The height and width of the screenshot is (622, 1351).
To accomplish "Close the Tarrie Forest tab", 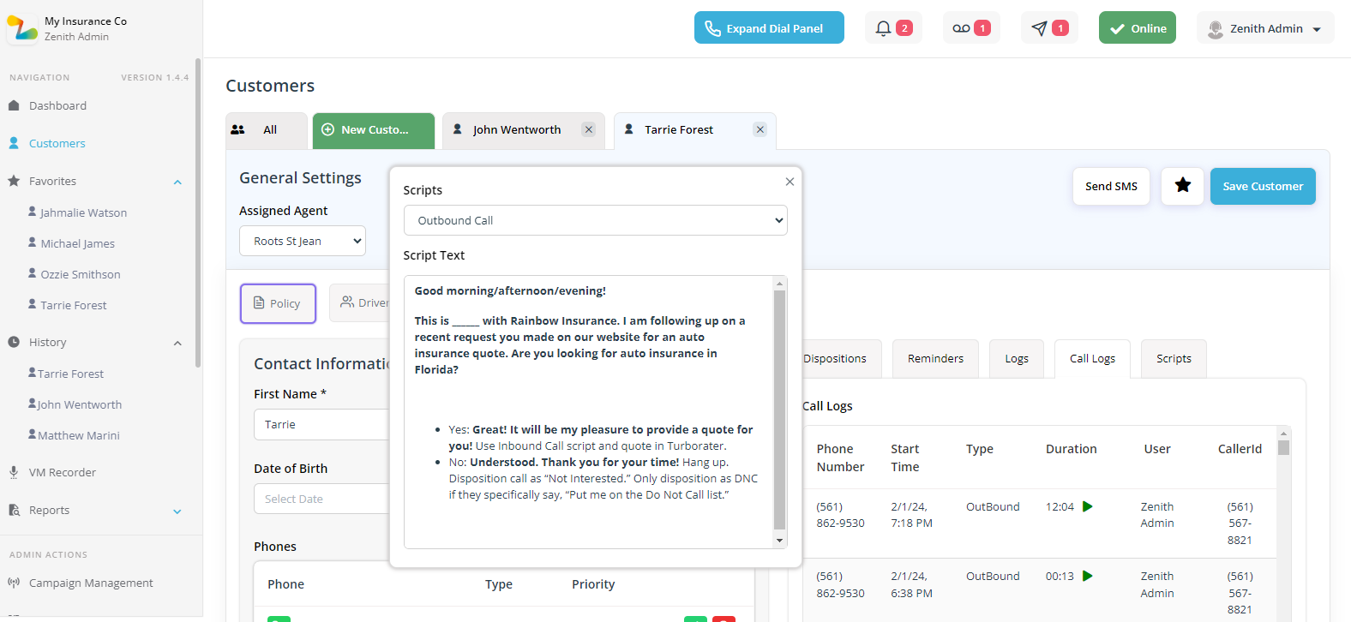I will (760, 129).
